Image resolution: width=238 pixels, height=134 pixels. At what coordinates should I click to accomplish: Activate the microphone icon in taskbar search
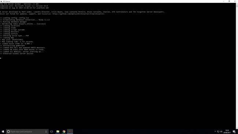click(x=46, y=131)
